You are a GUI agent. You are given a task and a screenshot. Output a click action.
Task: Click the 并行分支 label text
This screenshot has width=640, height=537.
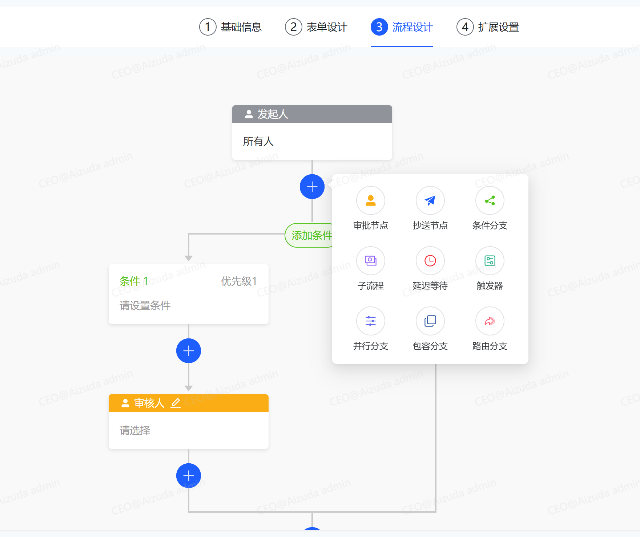pos(370,346)
